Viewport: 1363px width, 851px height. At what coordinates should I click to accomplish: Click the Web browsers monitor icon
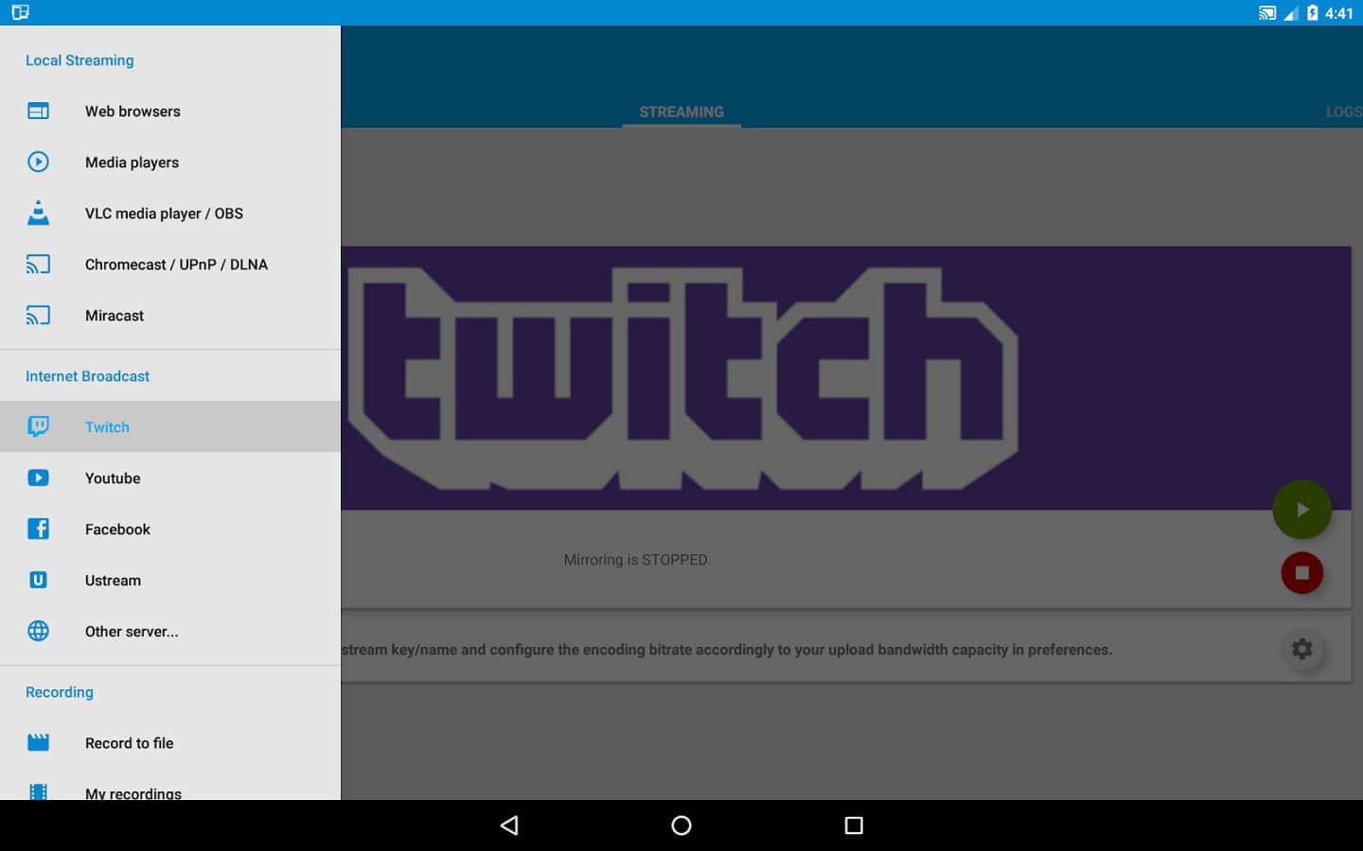click(38, 112)
